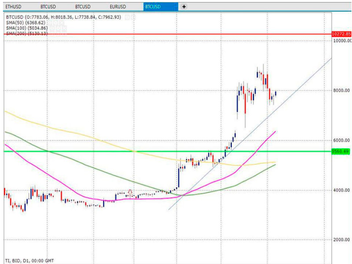The height and width of the screenshot is (264, 352).
Task: Click the 10000.00 price axis label
Action: point(342,40)
